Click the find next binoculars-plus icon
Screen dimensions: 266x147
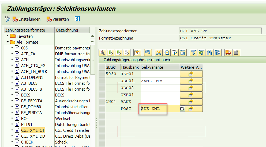pyautogui.click(x=217, y=52)
